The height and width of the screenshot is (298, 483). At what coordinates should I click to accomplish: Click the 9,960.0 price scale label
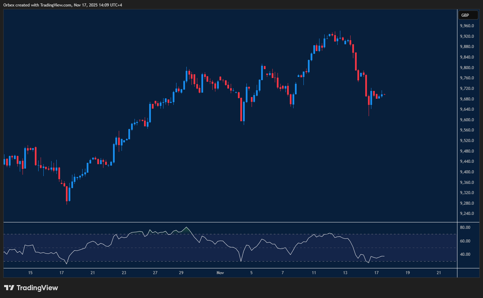467,26
